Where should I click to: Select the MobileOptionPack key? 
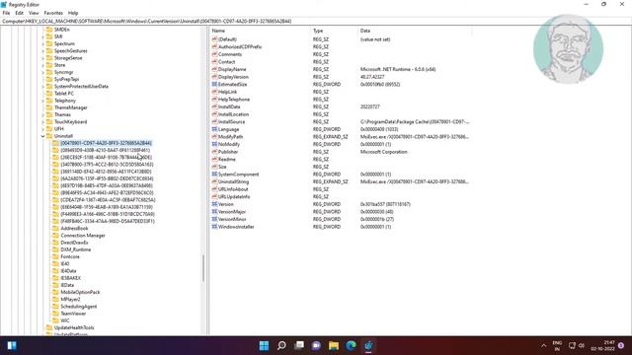(80, 292)
